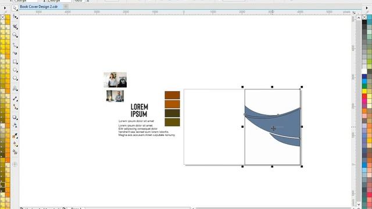Pick the red swatch in right palette
Screen dimensions: 372x209
pyautogui.click(x=364, y=96)
